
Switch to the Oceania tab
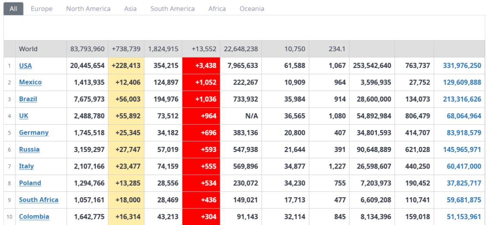click(x=252, y=9)
